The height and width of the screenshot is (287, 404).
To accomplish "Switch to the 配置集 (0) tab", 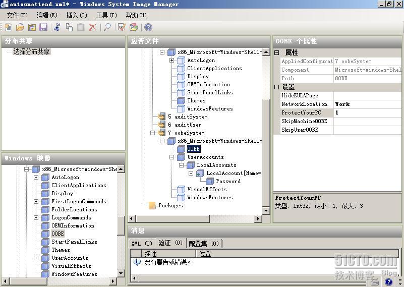I will point(204,244).
